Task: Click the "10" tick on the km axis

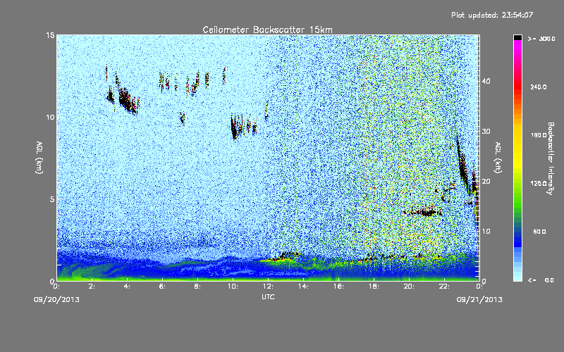Action: [x=50, y=117]
